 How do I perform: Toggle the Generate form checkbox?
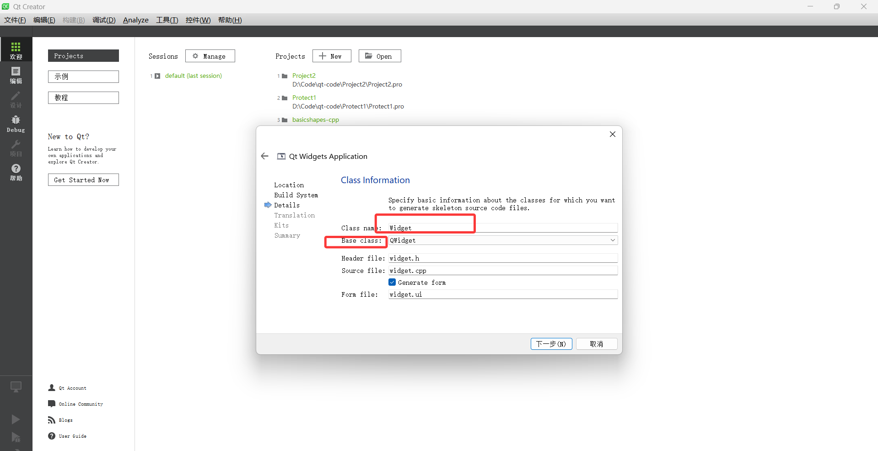click(x=392, y=282)
